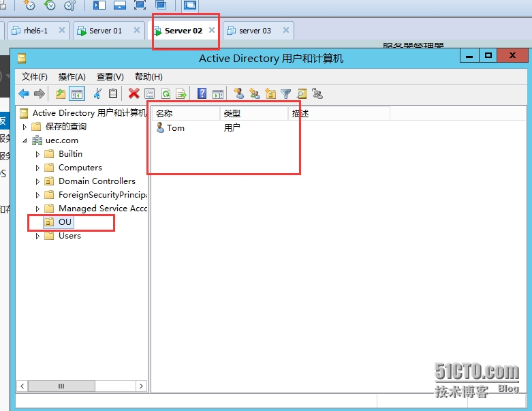Close the server 03 tab

pos(286,30)
